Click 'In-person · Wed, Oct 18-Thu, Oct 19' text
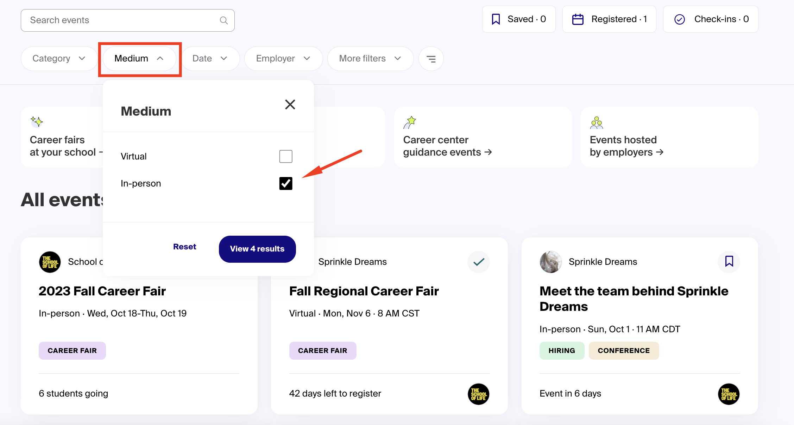Viewport: 794px width, 425px height. point(113,314)
